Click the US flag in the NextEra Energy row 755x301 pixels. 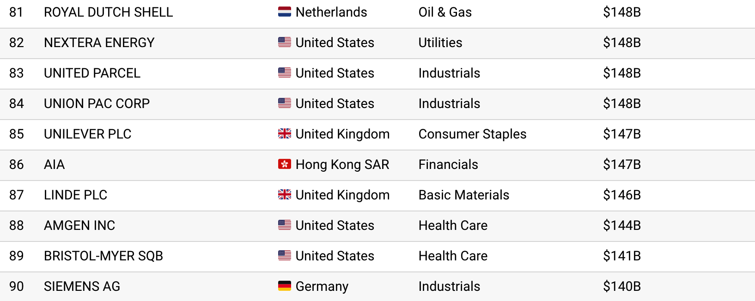(x=284, y=42)
